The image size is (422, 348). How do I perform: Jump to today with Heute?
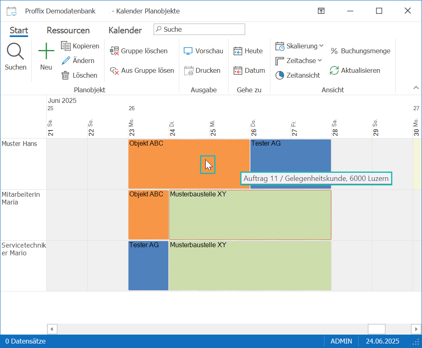click(x=248, y=51)
